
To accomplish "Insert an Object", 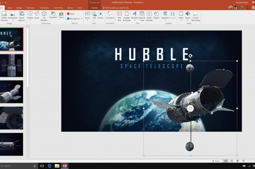I will click(x=156, y=15).
